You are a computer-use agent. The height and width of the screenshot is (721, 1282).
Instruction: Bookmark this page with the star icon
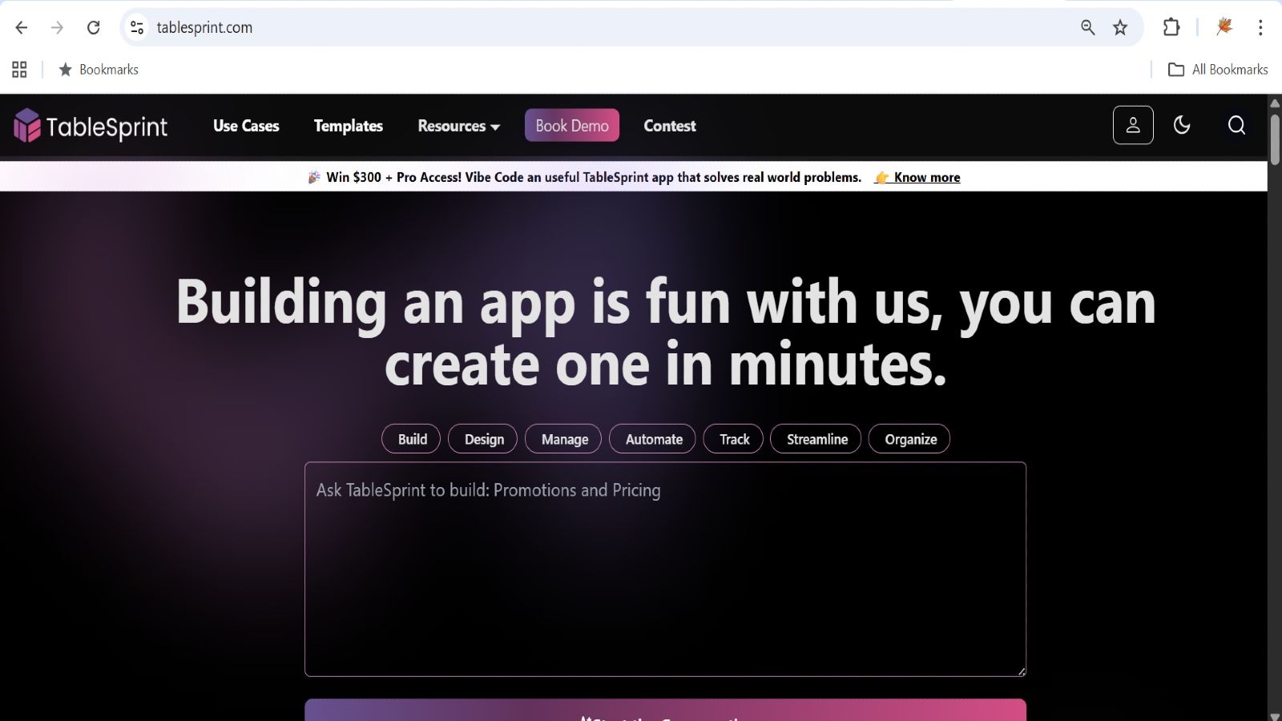1120,27
